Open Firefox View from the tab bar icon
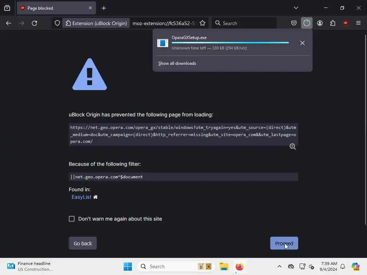367x275 pixels. coord(7,8)
